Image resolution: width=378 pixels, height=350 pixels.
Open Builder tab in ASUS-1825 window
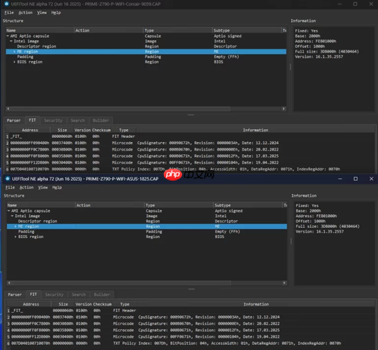point(101,295)
